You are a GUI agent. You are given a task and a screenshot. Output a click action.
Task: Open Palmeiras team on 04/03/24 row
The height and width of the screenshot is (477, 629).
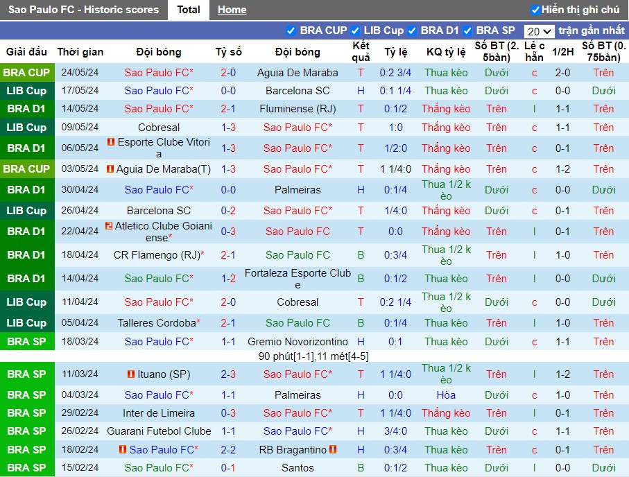[x=298, y=394]
